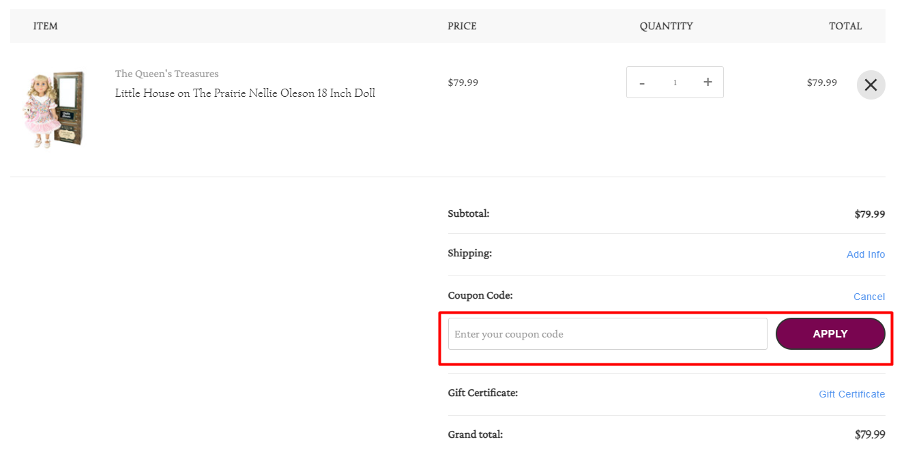This screenshot has width=906, height=450.
Task: Click the Coupon Code label
Action: (x=480, y=295)
